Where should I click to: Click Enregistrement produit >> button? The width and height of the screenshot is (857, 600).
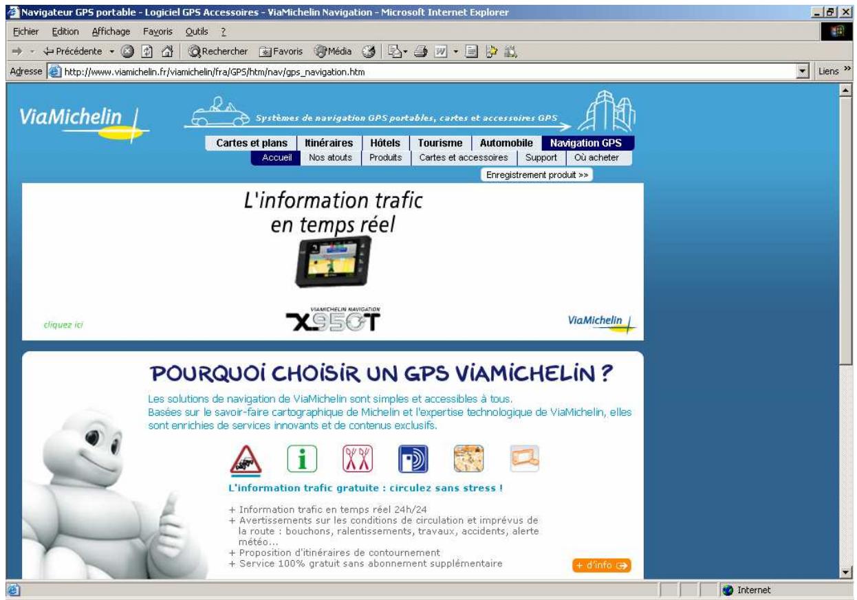(x=536, y=175)
